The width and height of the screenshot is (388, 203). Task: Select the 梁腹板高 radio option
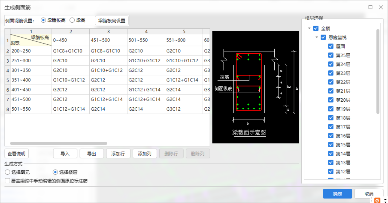(x=43, y=20)
